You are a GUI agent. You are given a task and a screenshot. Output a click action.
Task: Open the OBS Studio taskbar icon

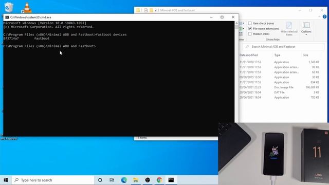pyautogui.click(x=148, y=180)
